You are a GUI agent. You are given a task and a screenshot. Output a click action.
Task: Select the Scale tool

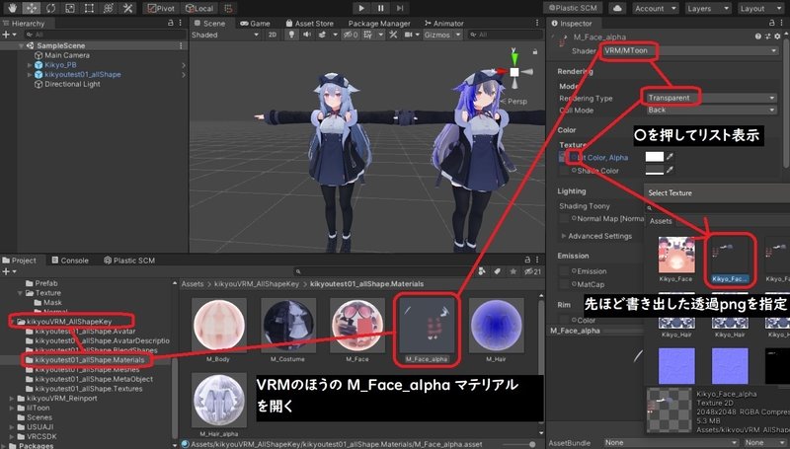click(x=69, y=8)
